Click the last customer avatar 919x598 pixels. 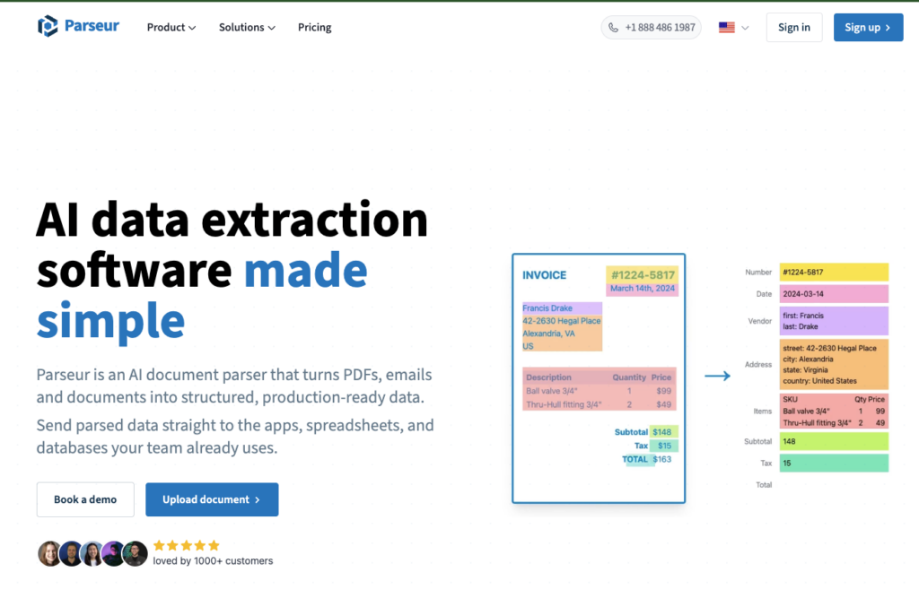[x=136, y=553]
